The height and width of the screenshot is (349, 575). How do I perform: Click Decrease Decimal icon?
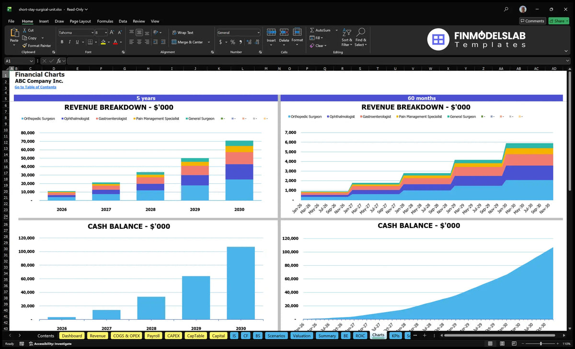(257, 42)
